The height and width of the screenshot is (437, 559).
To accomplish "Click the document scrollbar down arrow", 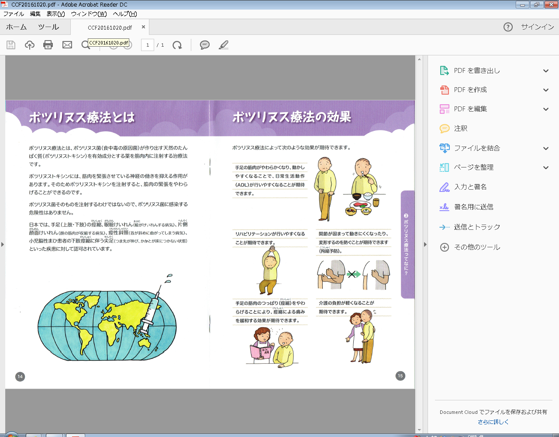I will pos(419,430).
